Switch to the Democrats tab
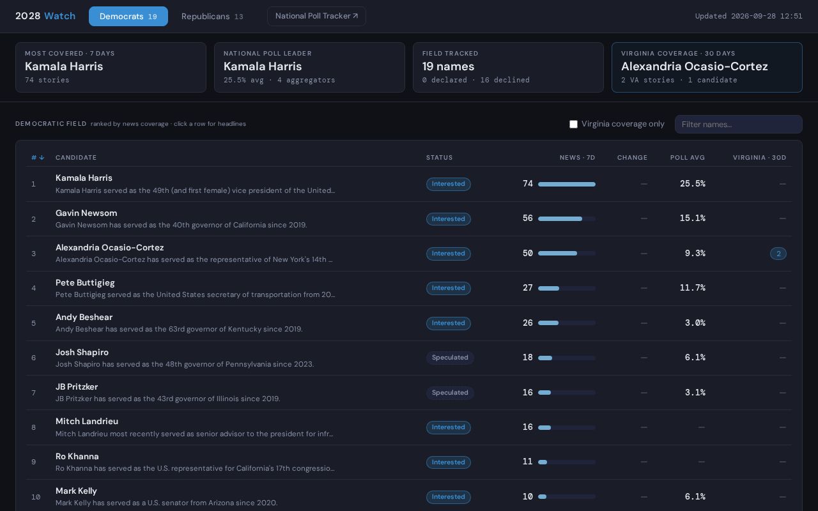Screen dimensions: 818x511 128,17
